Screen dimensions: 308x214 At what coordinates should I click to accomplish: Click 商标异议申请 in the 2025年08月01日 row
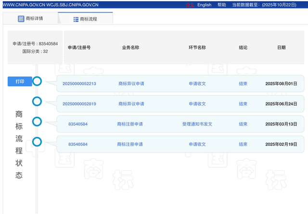(x=131, y=83)
